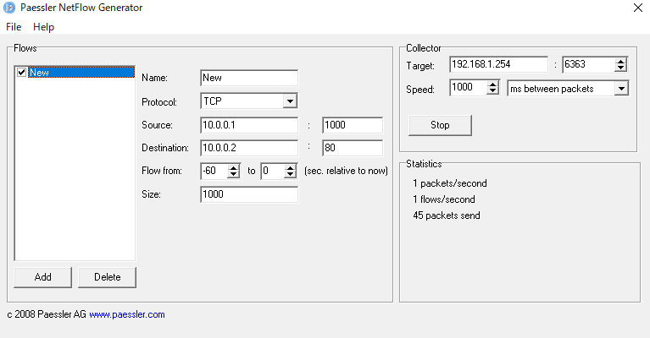Screen dimensions: 650x338
Task: Click the 1 flows/second statistic
Action: (x=444, y=199)
